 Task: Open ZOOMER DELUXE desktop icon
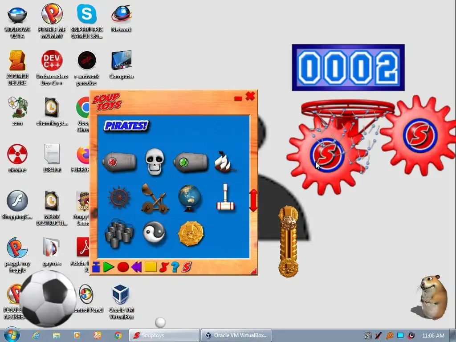tap(17, 68)
